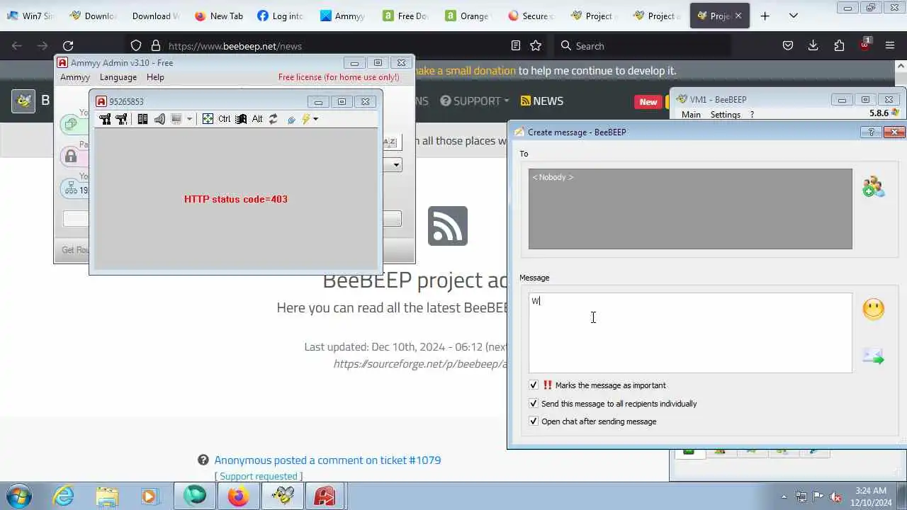Click the lightning bolt icon in Ammyy toolbar
This screenshot has width=907, height=510.
click(306, 119)
